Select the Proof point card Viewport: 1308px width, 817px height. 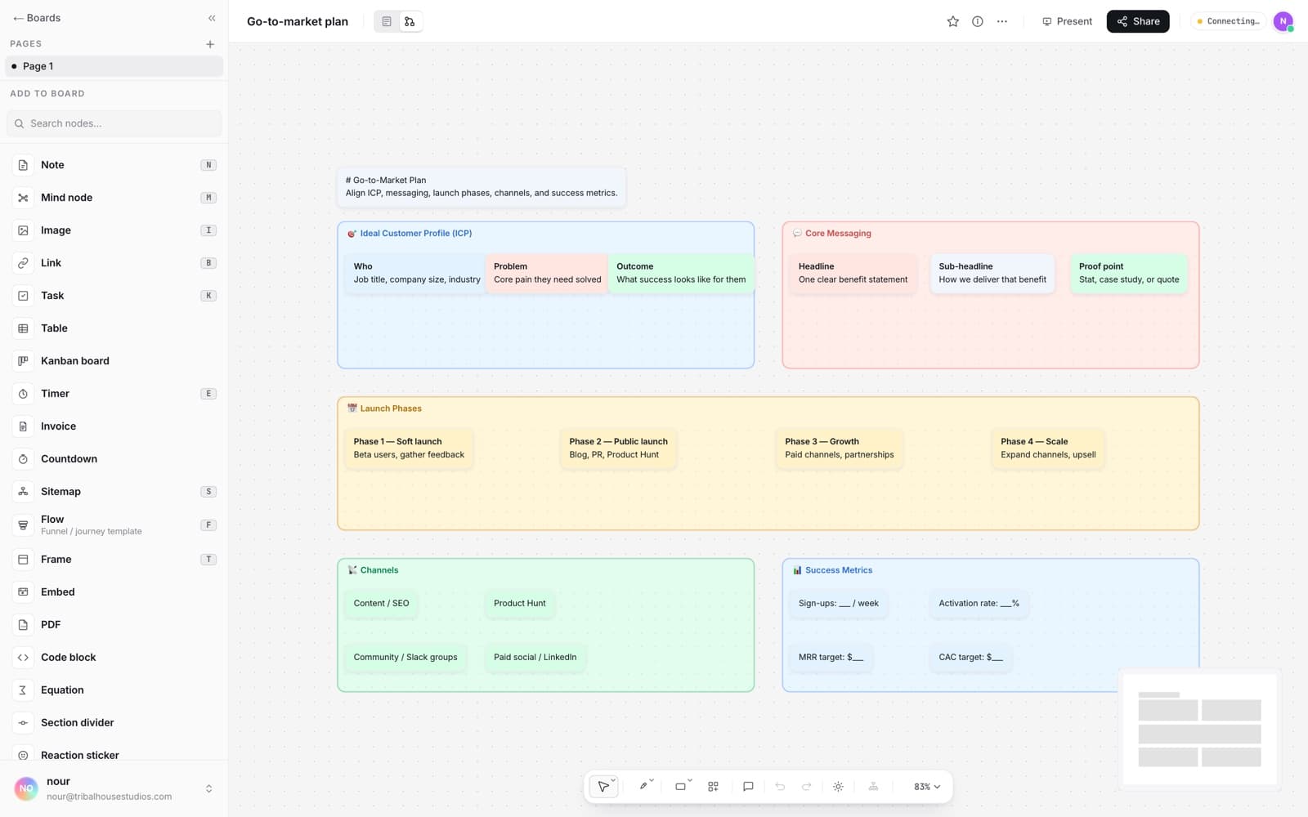coord(1129,273)
